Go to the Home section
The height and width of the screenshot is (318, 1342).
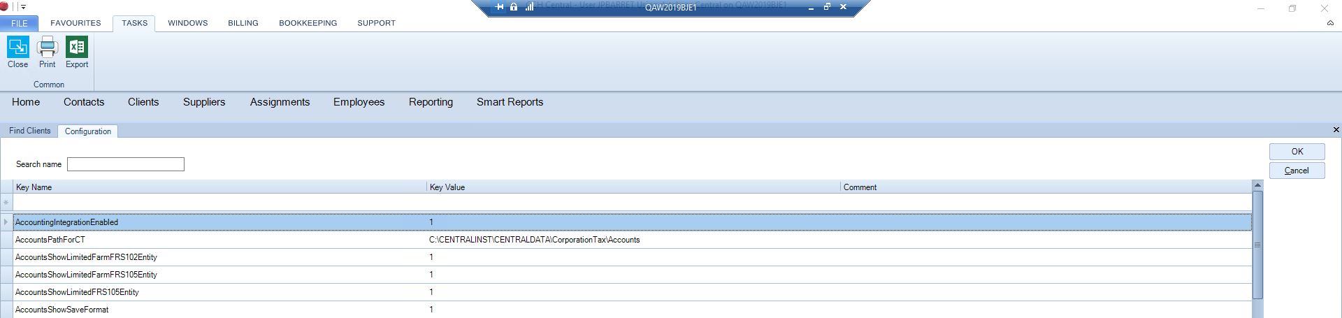coord(26,102)
